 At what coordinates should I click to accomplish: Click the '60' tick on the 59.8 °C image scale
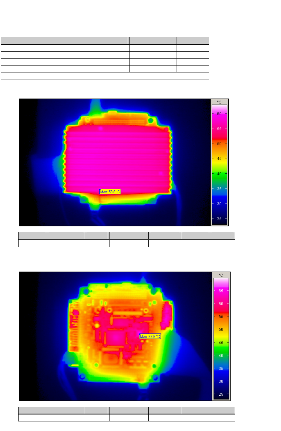[219, 114]
